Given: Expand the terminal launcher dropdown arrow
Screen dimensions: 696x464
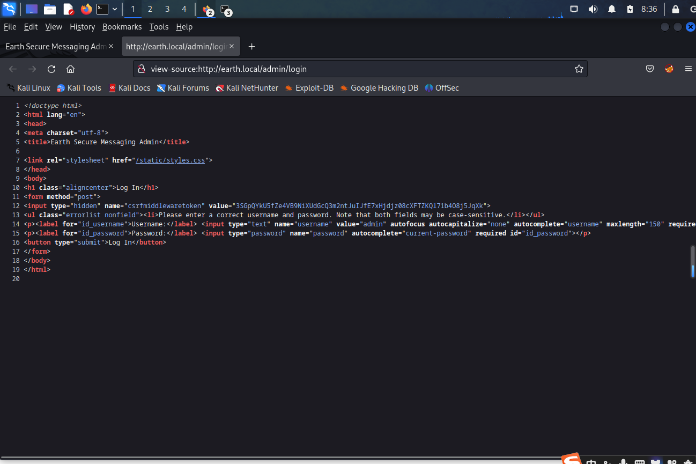Looking at the screenshot, I should [115, 9].
